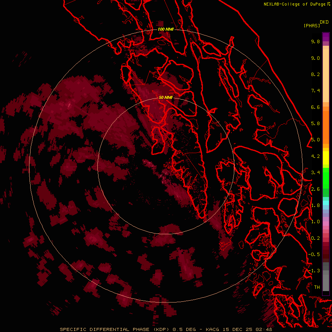The image size is (332, 332).
Task: Click the KACG radar site identifier
Action: coord(213,329)
